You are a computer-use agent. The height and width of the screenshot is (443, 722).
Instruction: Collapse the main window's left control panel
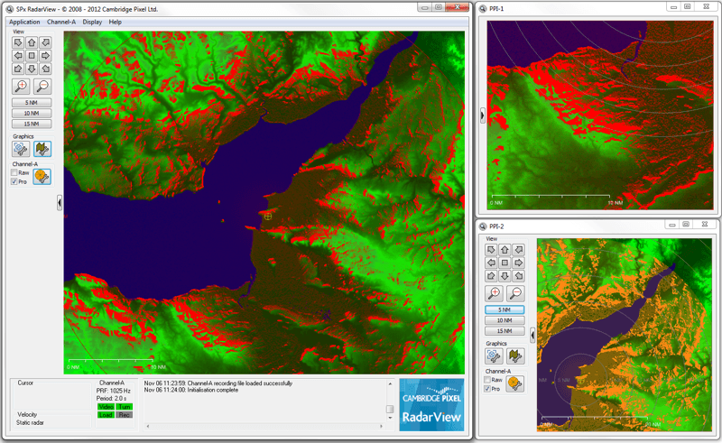click(60, 203)
